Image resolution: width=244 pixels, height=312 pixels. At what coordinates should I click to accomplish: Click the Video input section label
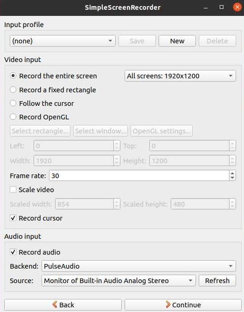point(22,60)
